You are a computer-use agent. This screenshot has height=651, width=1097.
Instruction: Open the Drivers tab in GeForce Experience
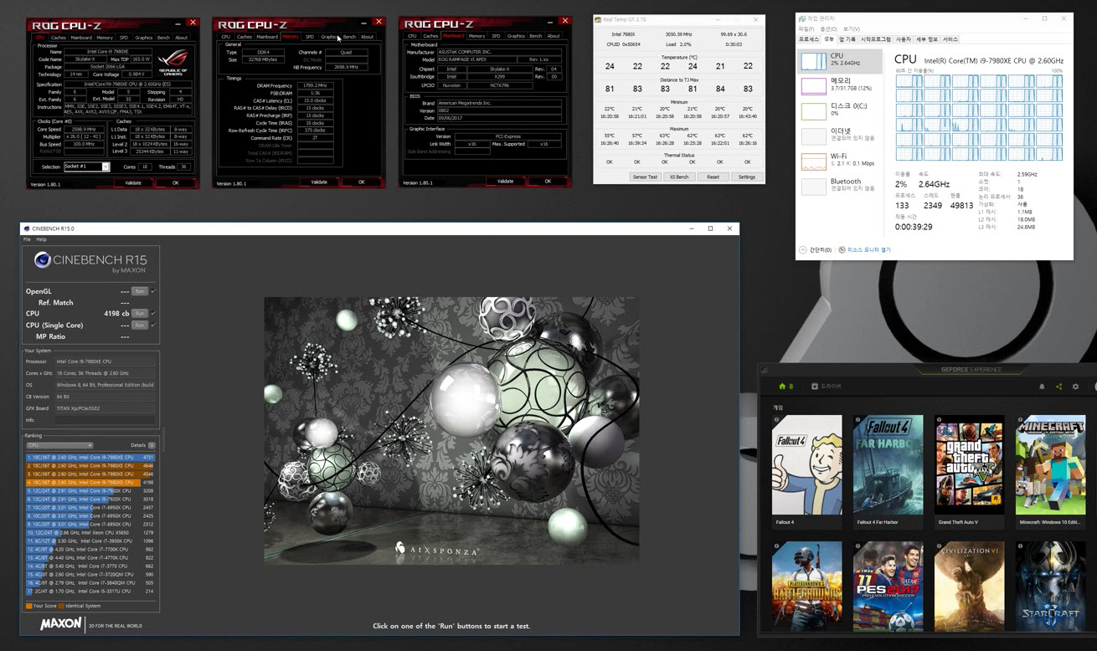tap(827, 387)
